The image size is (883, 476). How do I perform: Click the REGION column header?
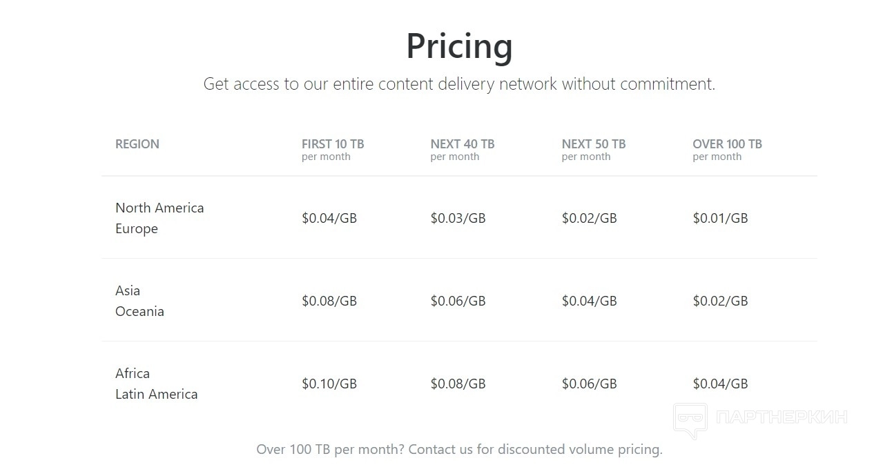137,144
